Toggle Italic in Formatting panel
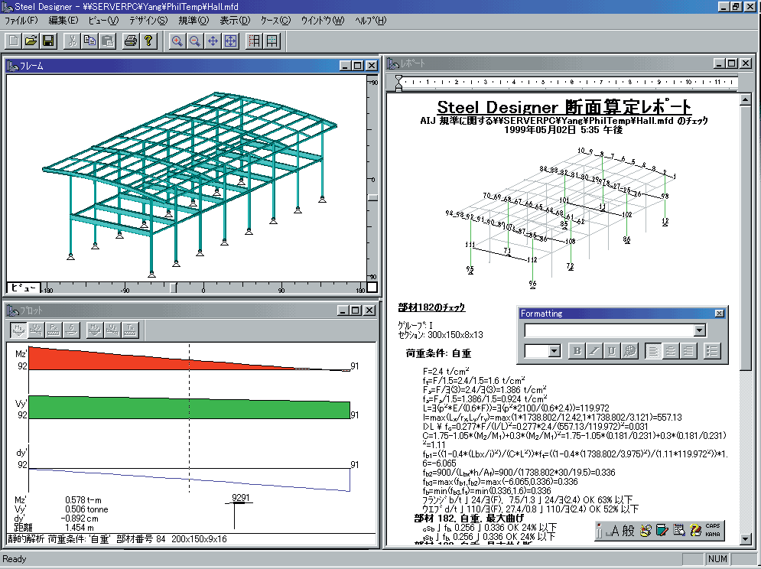761x569 pixels. pyautogui.click(x=594, y=350)
